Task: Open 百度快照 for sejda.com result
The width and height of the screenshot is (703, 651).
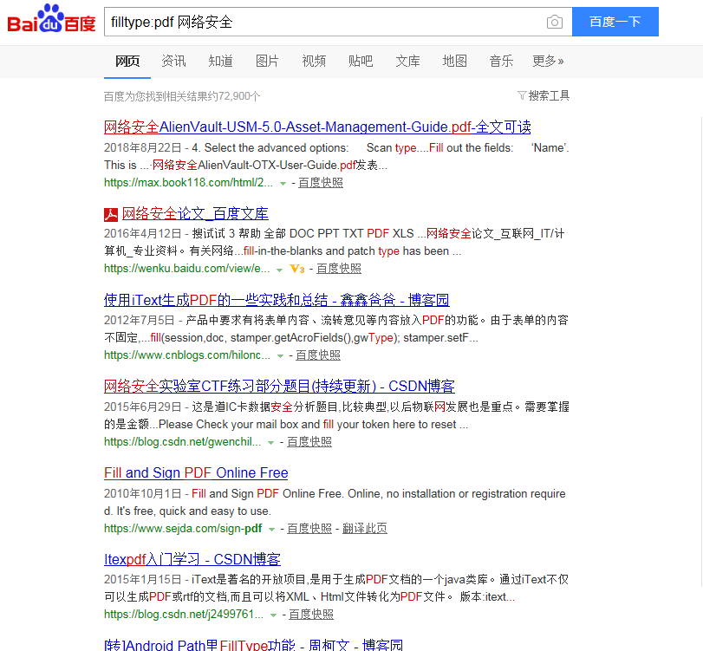Action: pyautogui.click(x=309, y=528)
